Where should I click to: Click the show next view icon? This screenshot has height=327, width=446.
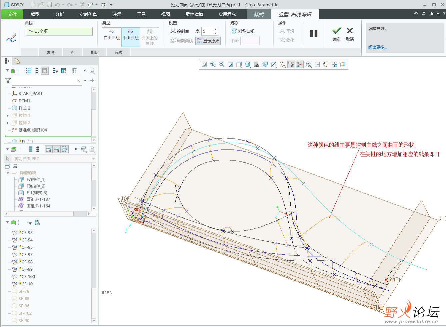coord(334,64)
